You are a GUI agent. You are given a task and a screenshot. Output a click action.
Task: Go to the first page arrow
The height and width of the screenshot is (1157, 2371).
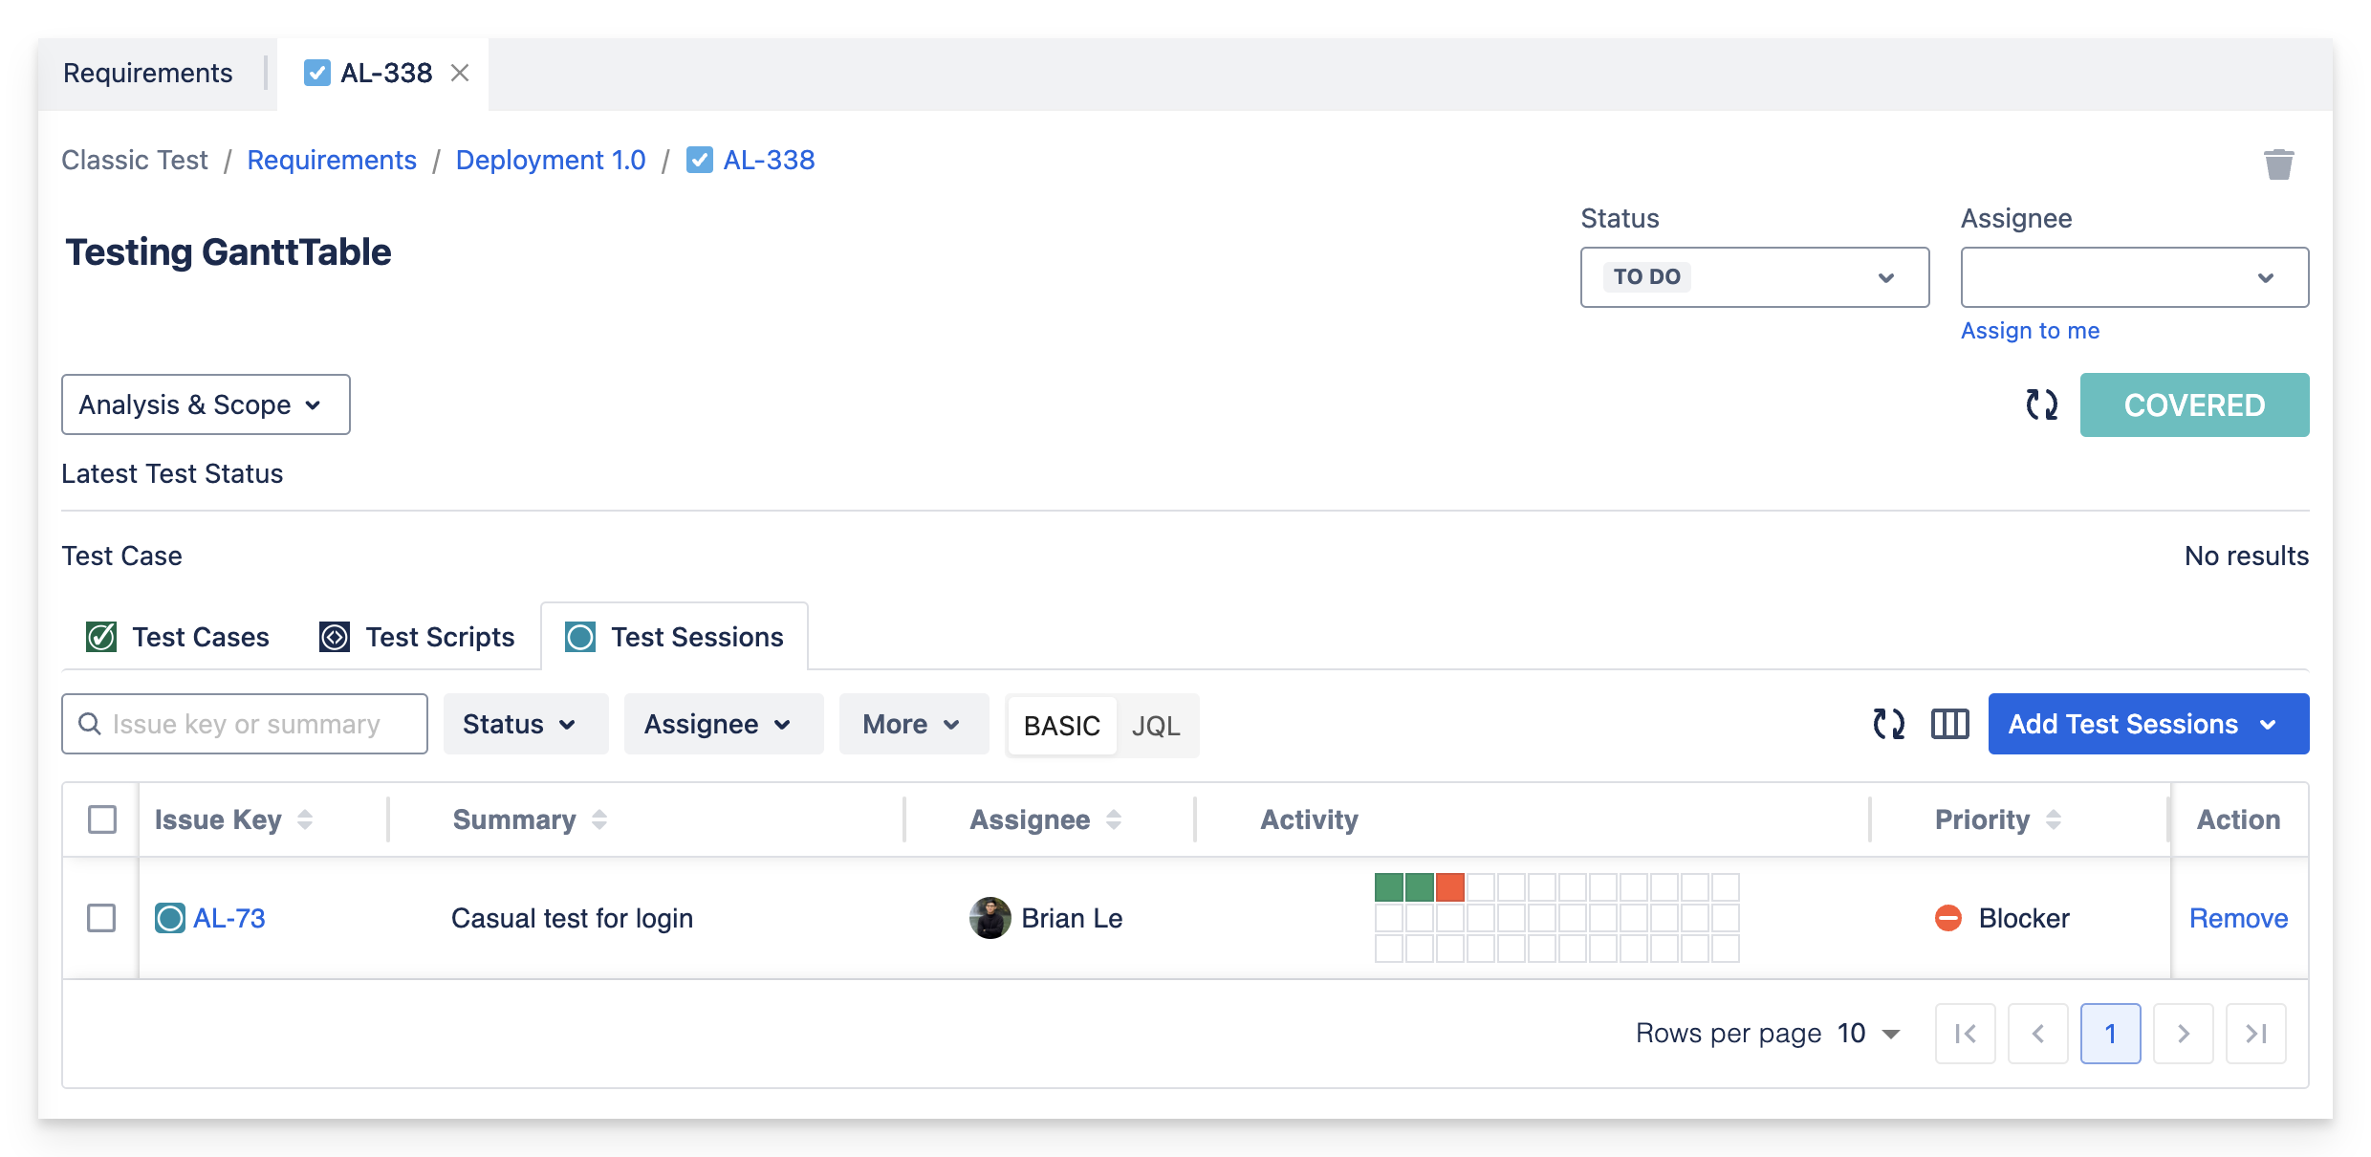pyautogui.click(x=1965, y=1033)
